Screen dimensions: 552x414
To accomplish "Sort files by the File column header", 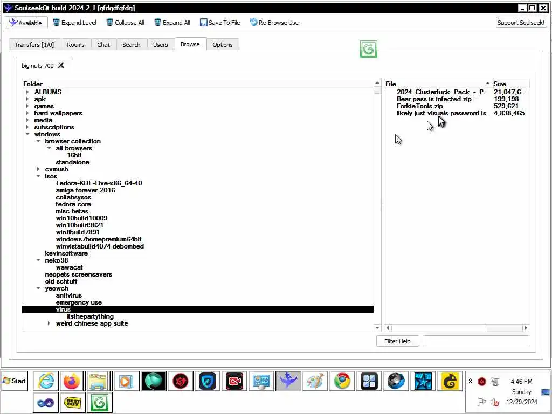I will point(438,84).
